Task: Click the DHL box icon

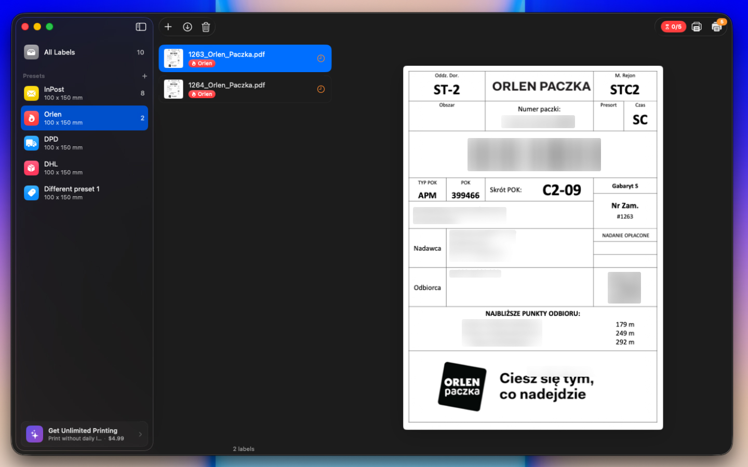Action: pos(32,168)
